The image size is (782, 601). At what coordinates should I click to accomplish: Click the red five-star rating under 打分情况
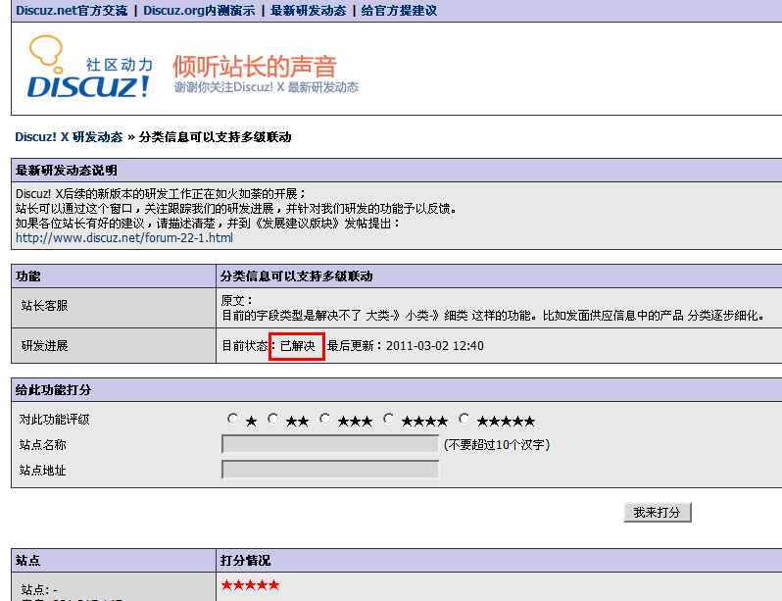(250, 585)
